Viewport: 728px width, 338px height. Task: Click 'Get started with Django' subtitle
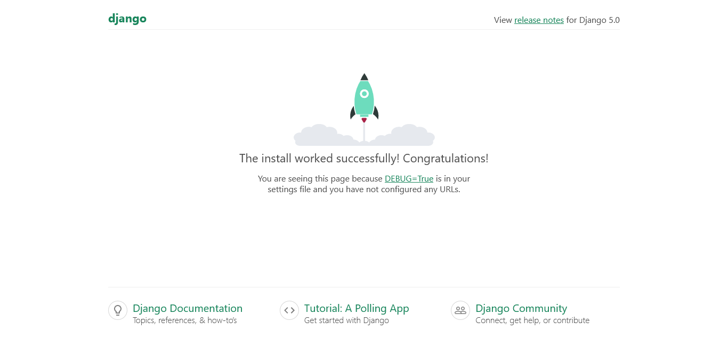click(x=346, y=320)
